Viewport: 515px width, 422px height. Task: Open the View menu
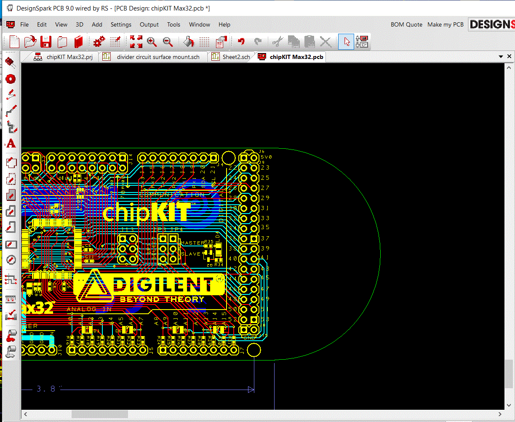click(x=61, y=24)
